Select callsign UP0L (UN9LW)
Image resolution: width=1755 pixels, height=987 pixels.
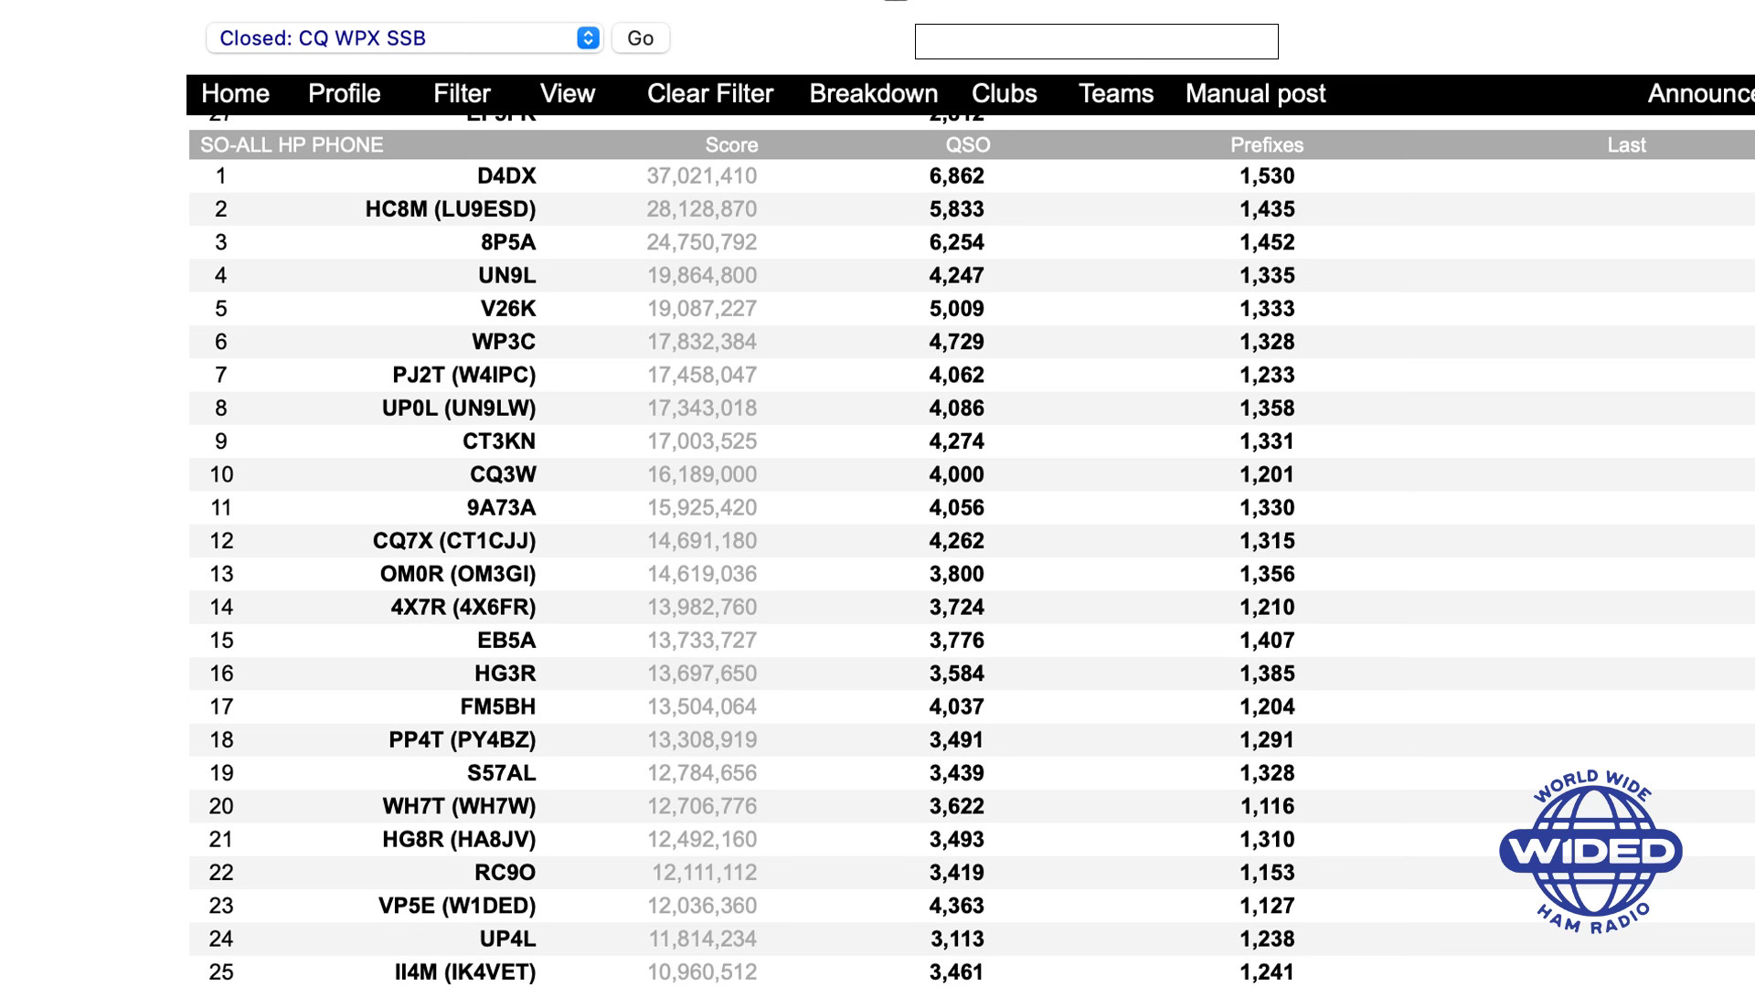pyautogui.click(x=459, y=408)
